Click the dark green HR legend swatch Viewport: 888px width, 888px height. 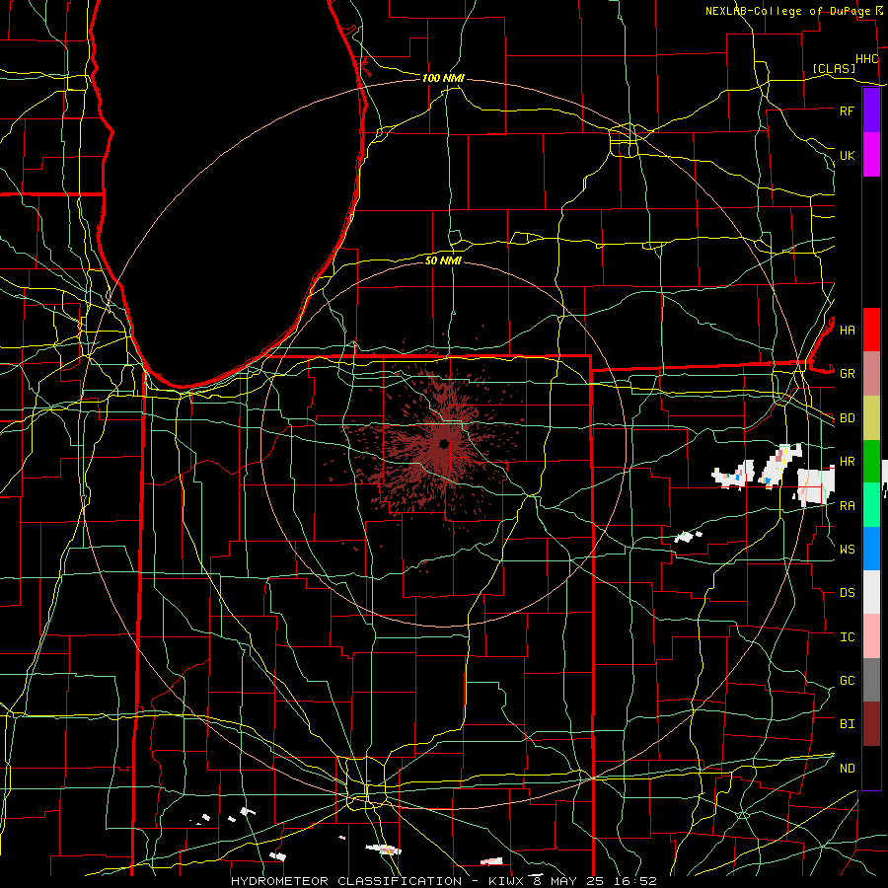871,461
